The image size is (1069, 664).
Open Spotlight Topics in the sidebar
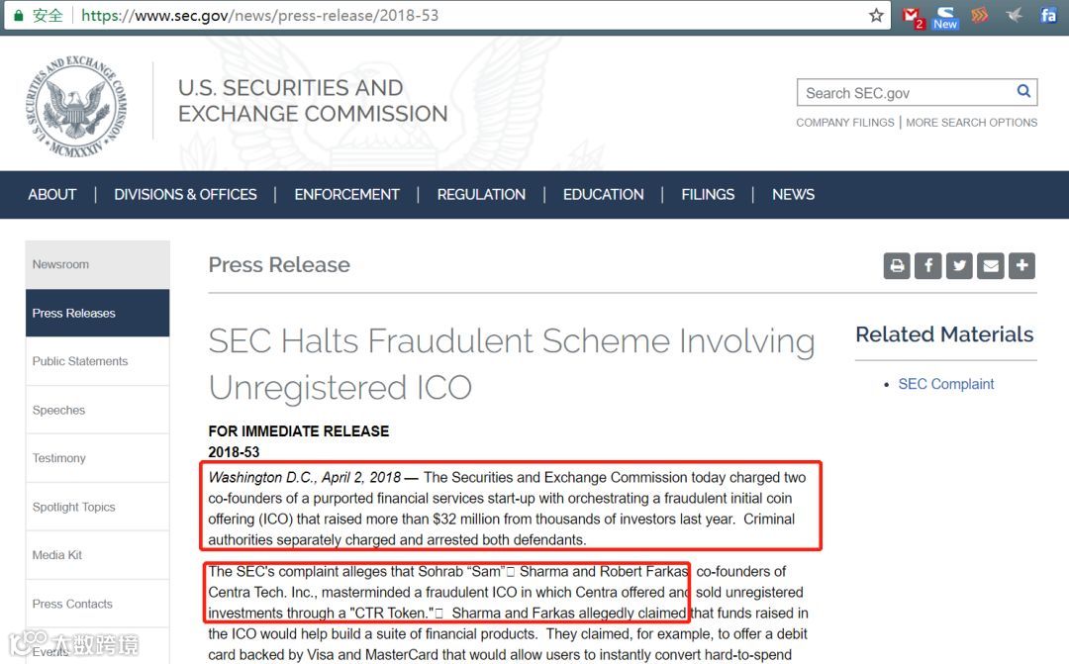(x=74, y=507)
